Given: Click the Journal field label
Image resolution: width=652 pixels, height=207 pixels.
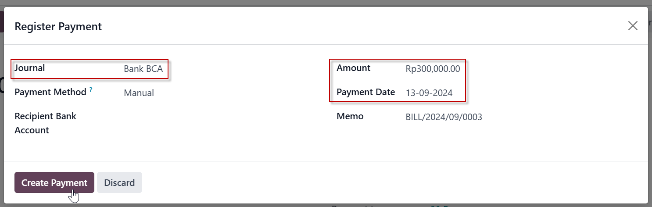Looking at the screenshot, I should click(x=30, y=68).
